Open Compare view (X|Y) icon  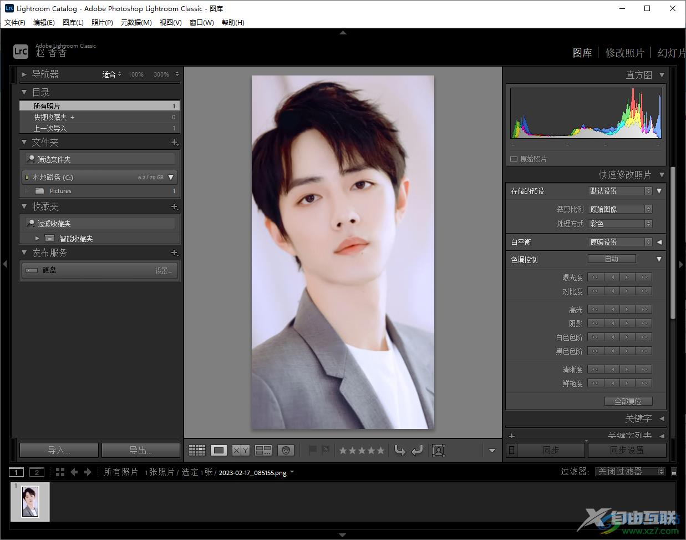click(241, 451)
